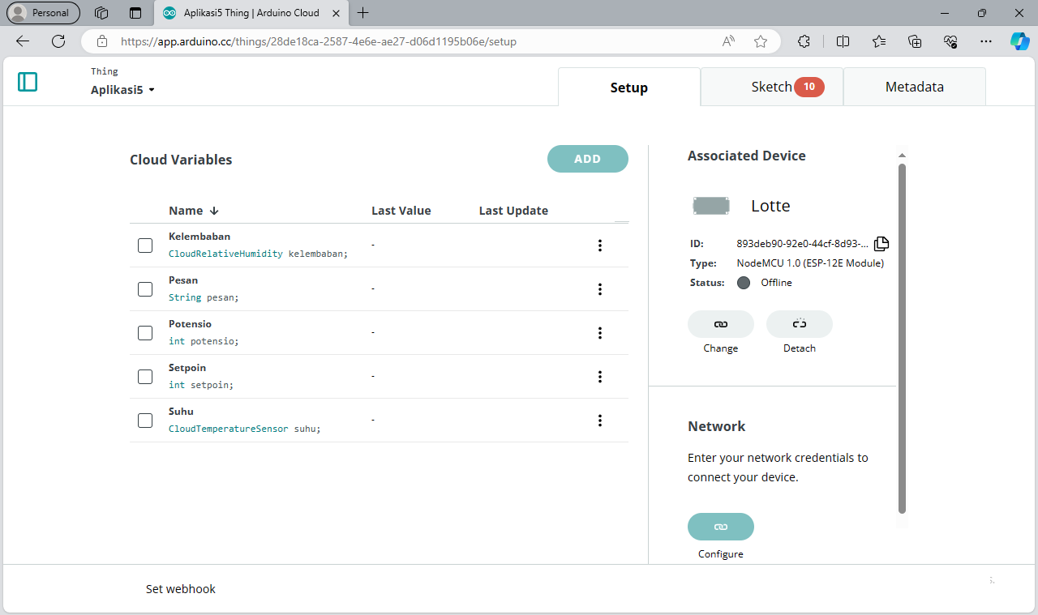The width and height of the screenshot is (1038, 615).
Task: Click the Offline status text
Action: pyautogui.click(x=776, y=283)
